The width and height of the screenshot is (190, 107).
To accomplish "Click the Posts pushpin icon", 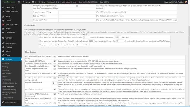I will point(3,17).
